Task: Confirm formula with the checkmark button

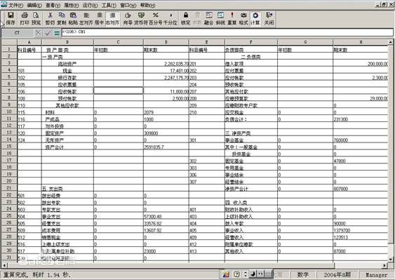Action: 48,33
